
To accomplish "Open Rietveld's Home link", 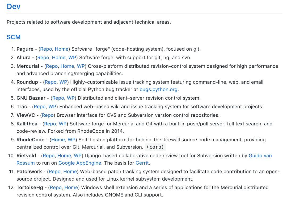I will click(64, 155).
